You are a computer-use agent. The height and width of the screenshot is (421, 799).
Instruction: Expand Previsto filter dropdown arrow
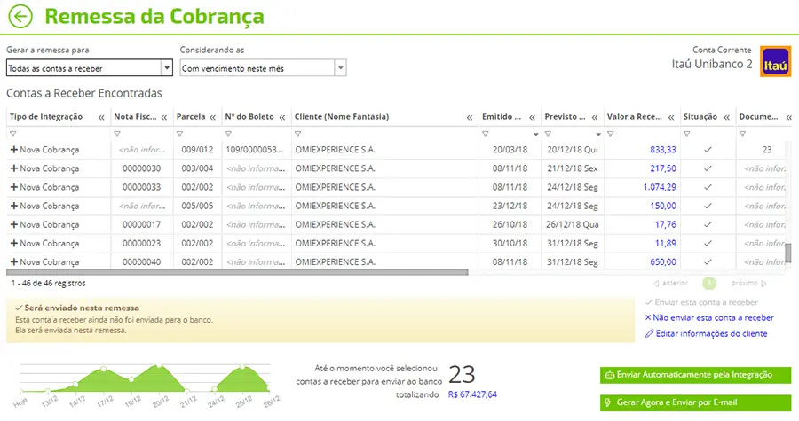pos(598,135)
